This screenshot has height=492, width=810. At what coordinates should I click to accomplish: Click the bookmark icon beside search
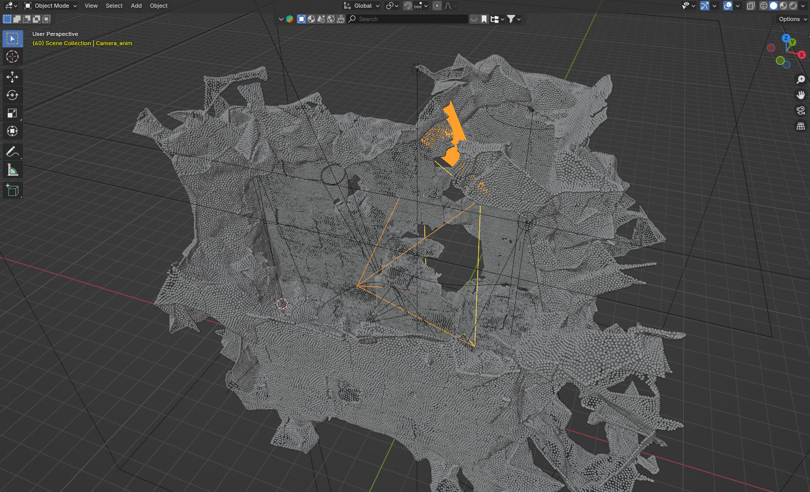[484, 19]
